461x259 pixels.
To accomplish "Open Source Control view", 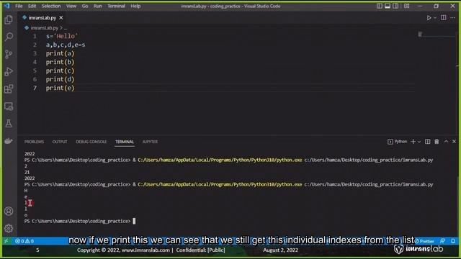I will click(9, 54).
